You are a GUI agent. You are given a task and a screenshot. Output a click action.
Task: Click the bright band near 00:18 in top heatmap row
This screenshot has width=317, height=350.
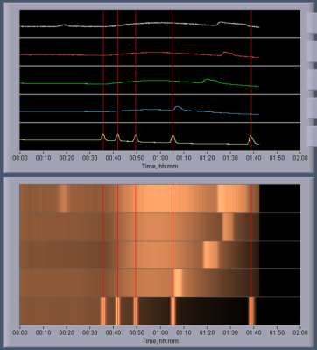pyautogui.click(x=64, y=199)
